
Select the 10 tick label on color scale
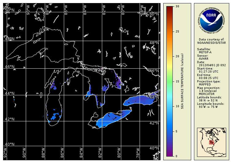coord(177,106)
